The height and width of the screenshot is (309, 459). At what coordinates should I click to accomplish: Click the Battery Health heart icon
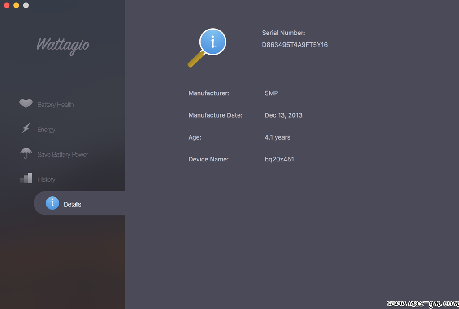(x=26, y=103)
